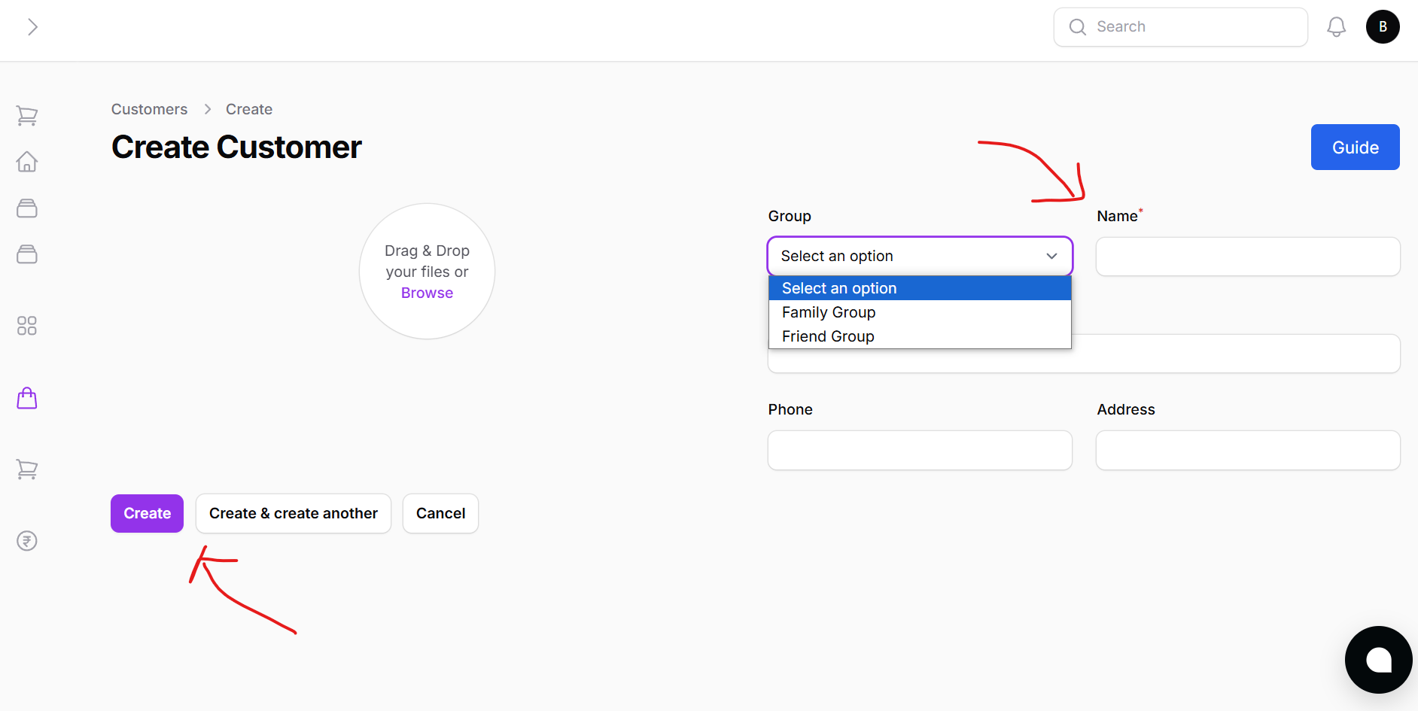Open the second archive box icon in sidebar

point(27,254)
